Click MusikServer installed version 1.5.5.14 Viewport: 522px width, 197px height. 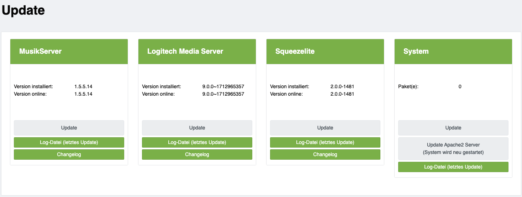tap(83, 86)
